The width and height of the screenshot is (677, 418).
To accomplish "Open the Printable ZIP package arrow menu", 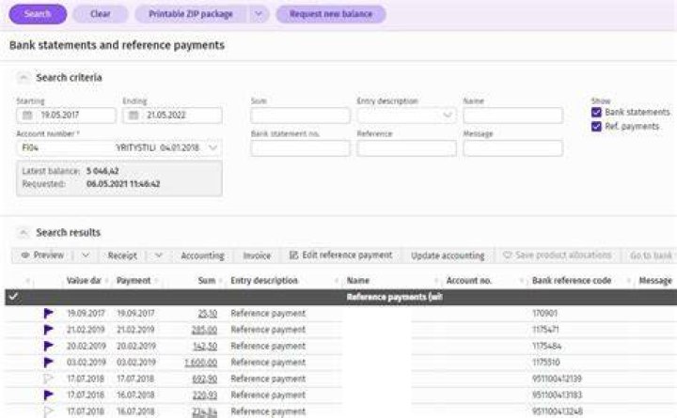I will [x=259, y=14].
